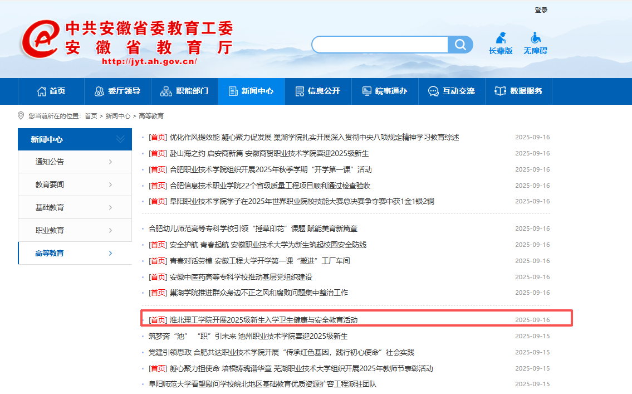Click the magnifier search button
Screen dimensions: 632x394
[x=460, y=45]
